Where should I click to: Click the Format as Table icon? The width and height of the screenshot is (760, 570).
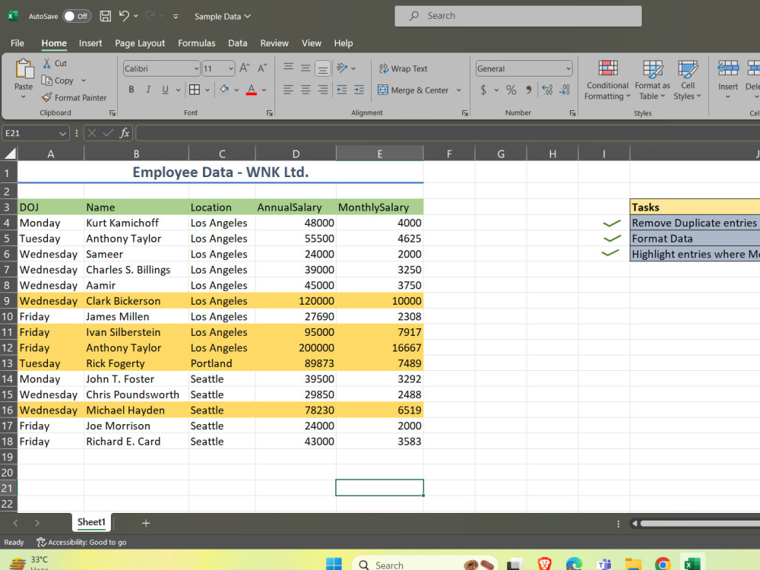tap(651, 80)
